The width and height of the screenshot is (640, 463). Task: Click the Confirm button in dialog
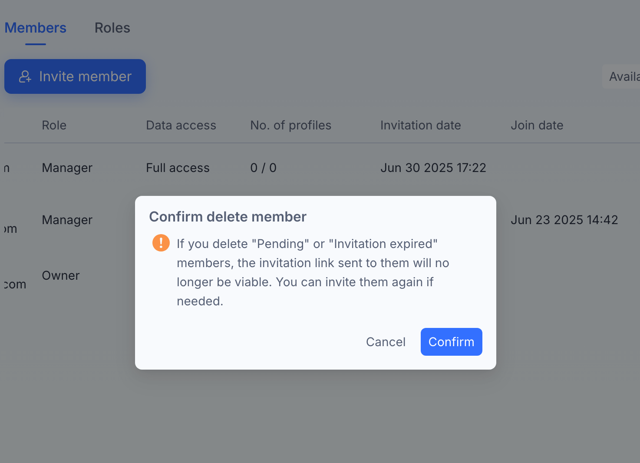pos(451,342)
